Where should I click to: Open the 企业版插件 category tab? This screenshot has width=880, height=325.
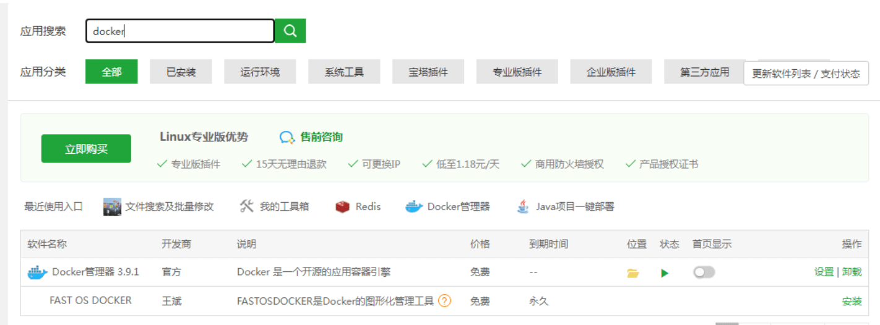[x=611, y=72]
